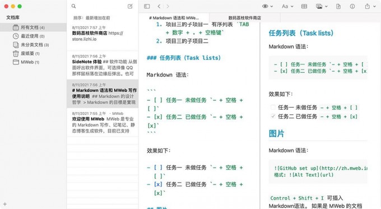This screenshot has height=209, width=381.
Task: Open the SideNote 体验 document
Action: [x=103, y=65]
